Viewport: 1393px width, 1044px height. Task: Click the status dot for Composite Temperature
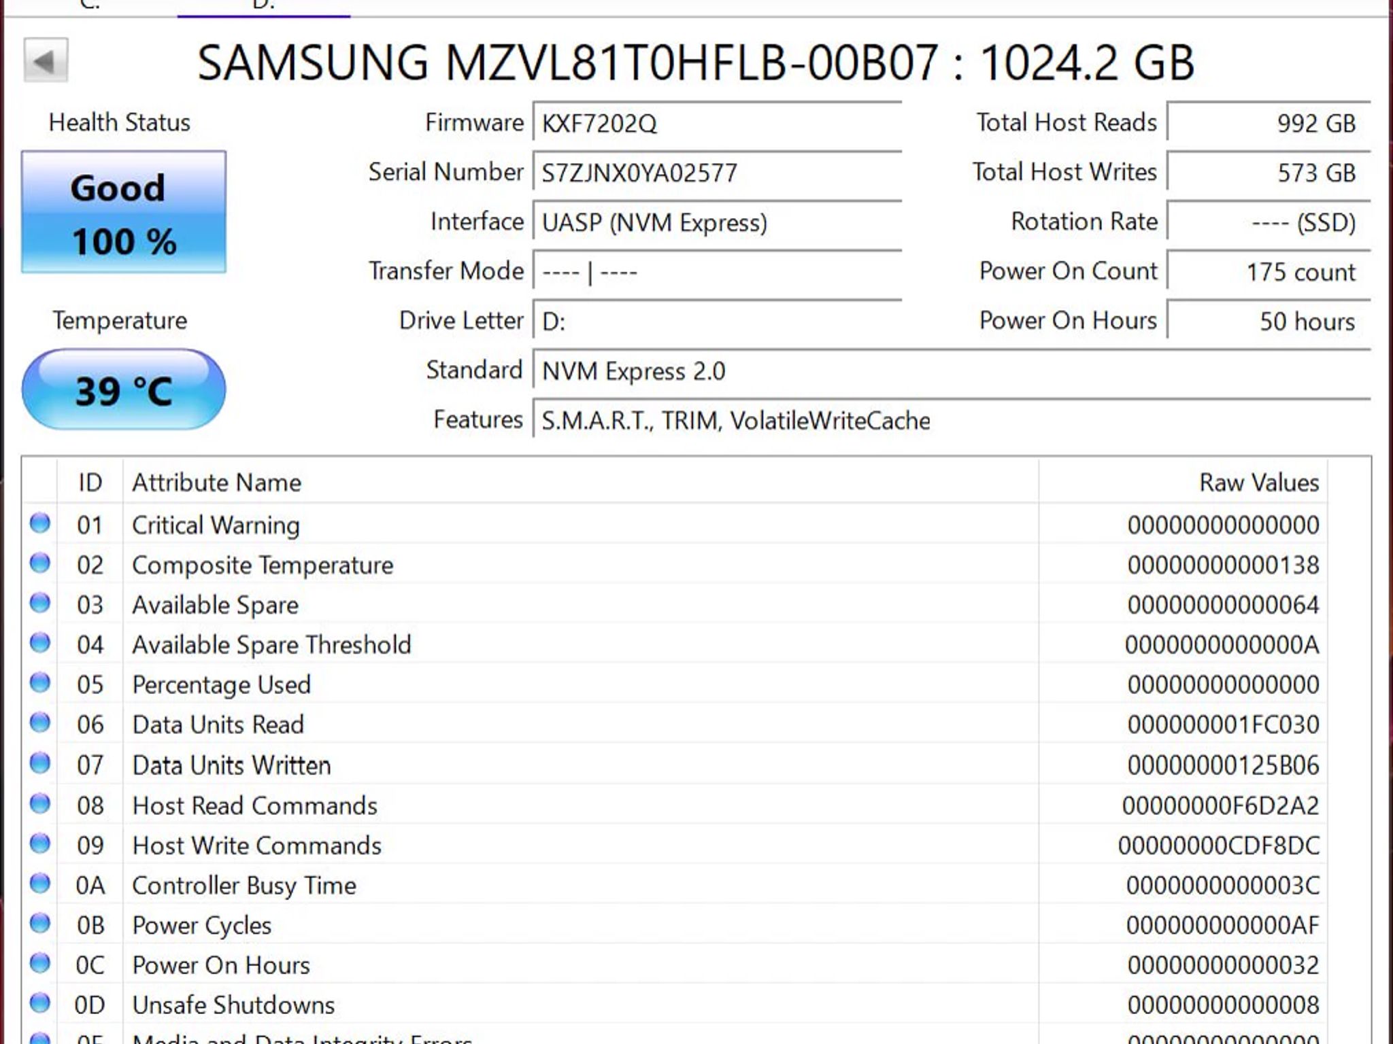coord(40,563)
